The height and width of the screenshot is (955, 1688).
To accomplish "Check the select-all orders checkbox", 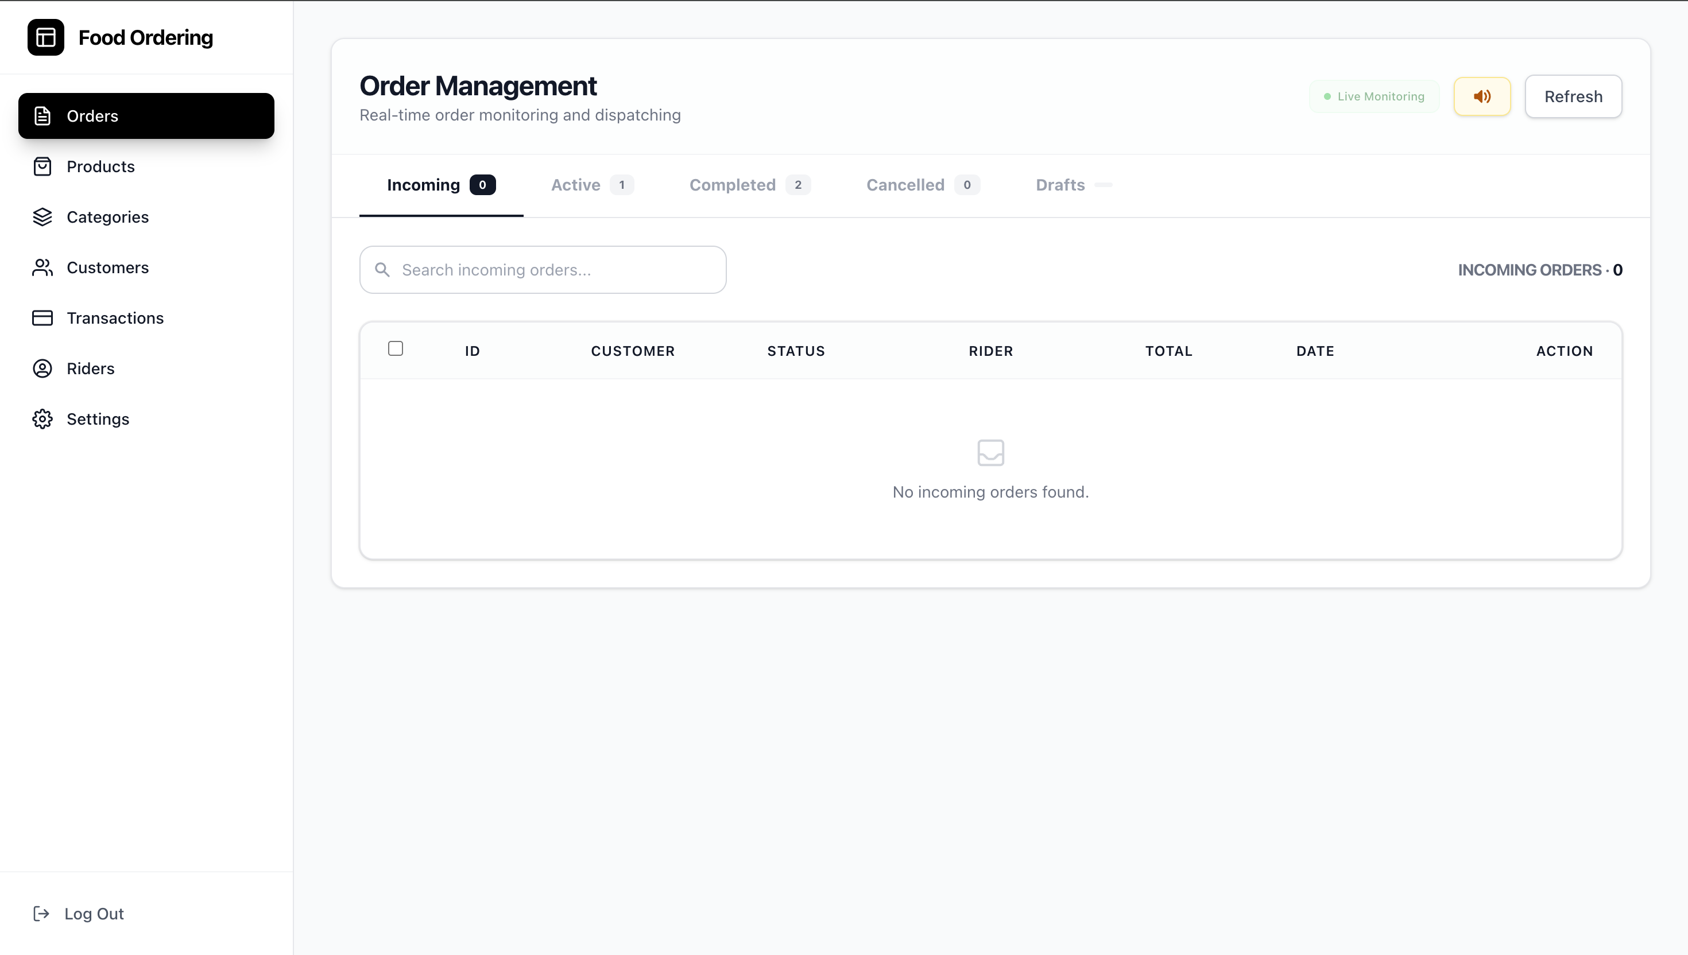I will click(396, 348).
